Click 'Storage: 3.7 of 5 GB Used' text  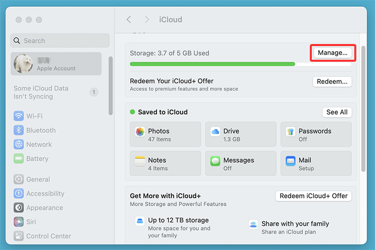[170, 53]
